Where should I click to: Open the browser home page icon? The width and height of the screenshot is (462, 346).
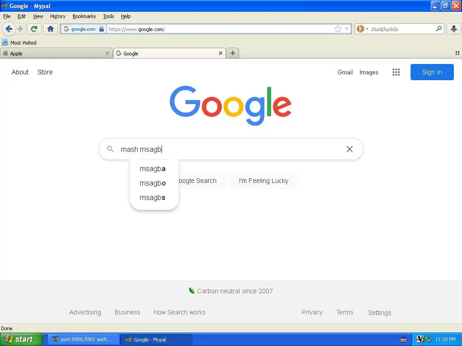51,29
